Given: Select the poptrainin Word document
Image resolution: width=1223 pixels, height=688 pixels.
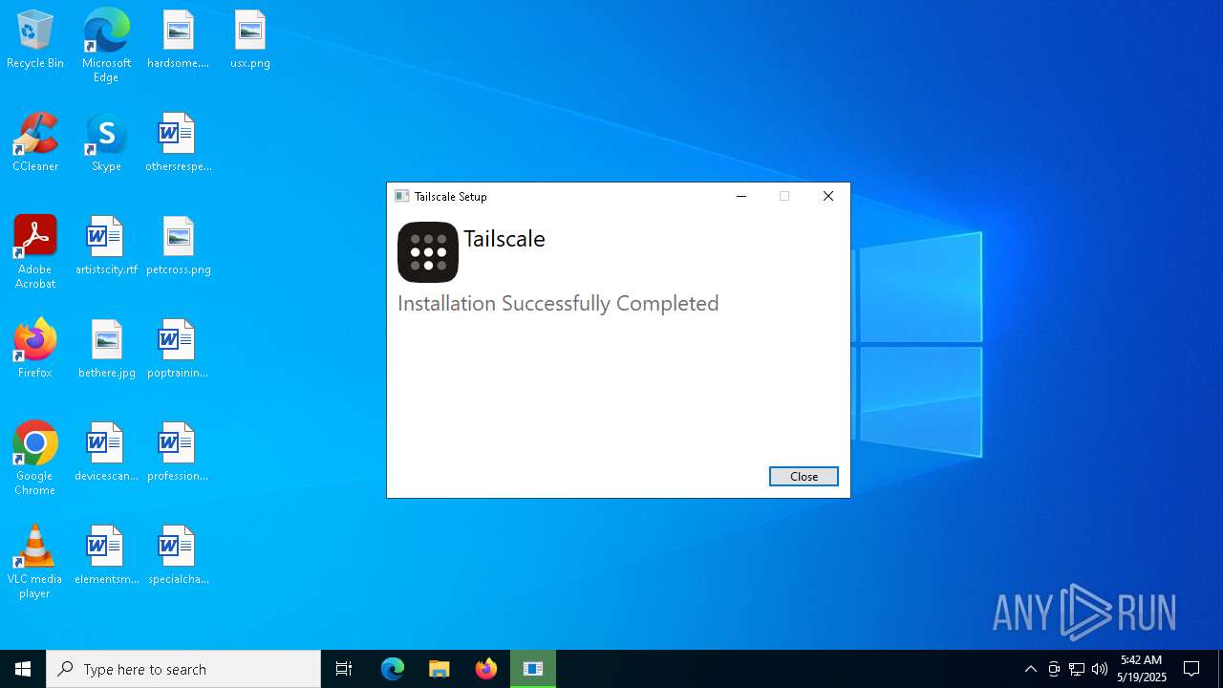Looking at the screenshot, I should pos(178,349).
